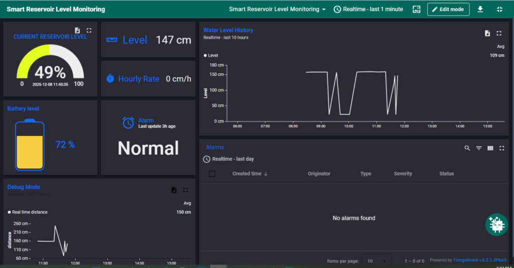Screen dimensions: 514x268
Task: Search alarms using the magnifier icon
Action: pyautogui.click(x=467, y=148)
